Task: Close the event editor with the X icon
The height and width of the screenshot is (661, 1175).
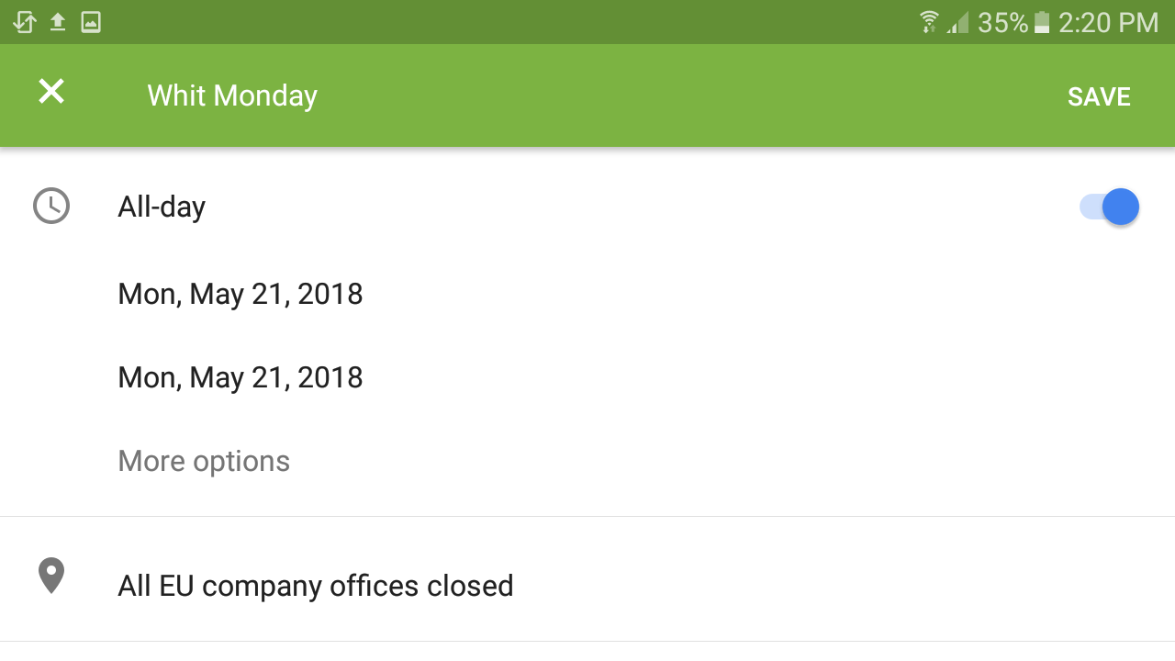Action: (51, 92)
